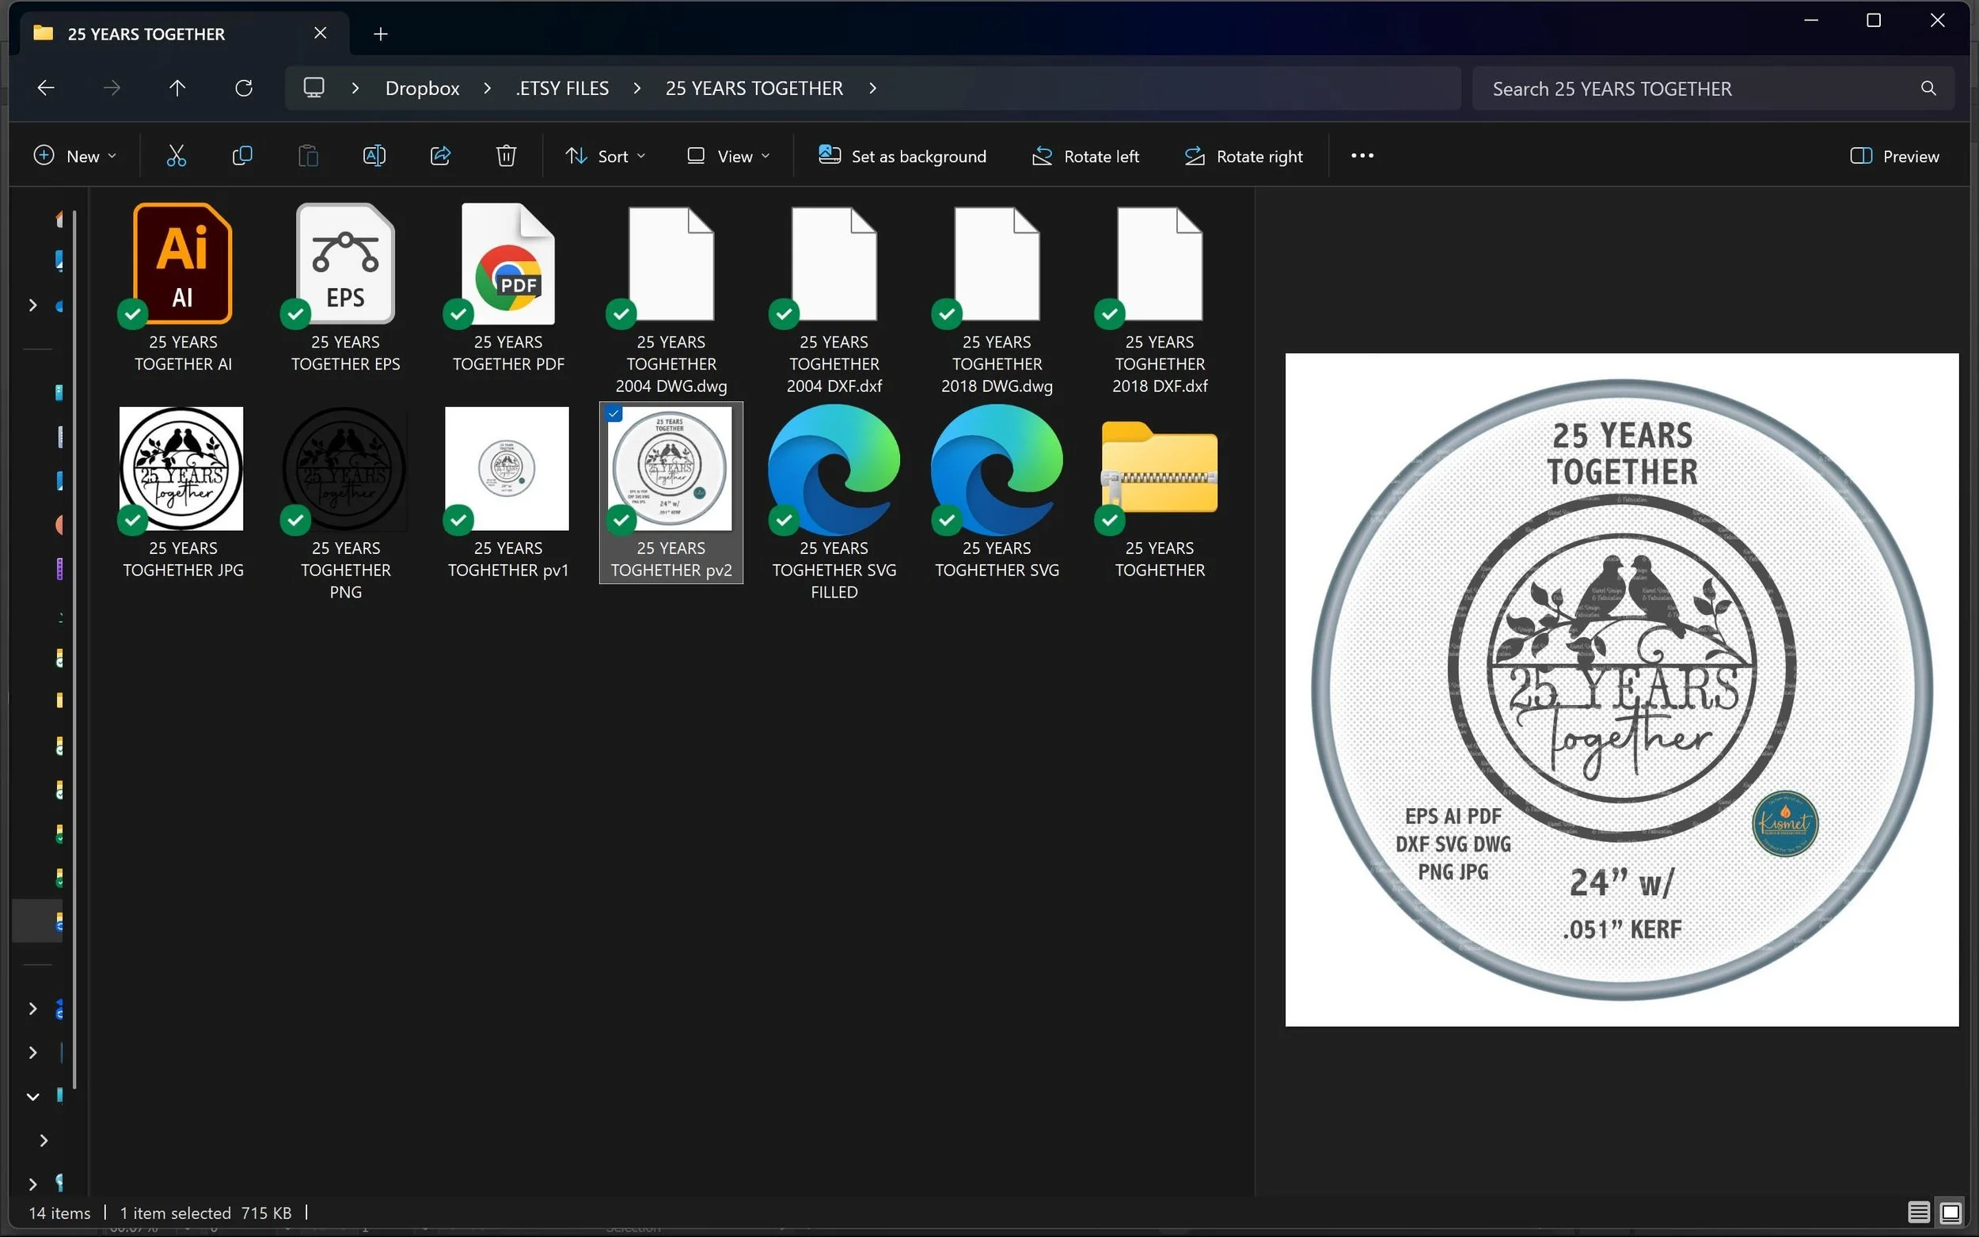This screenshot has width=1979, height=1237.
Task: Click the Delete trash can icon
Action: 507,155
